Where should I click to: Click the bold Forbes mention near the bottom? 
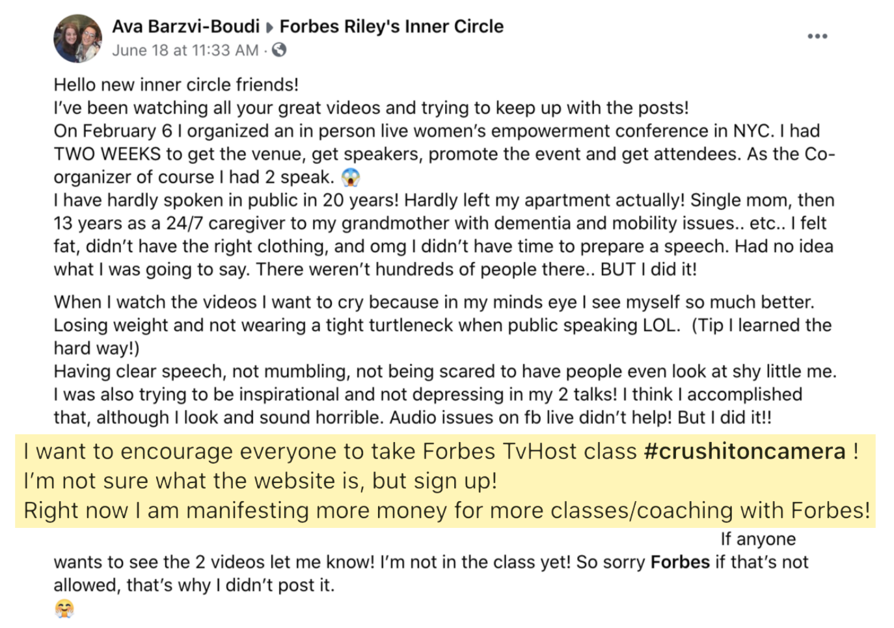[x=680, y=562]
